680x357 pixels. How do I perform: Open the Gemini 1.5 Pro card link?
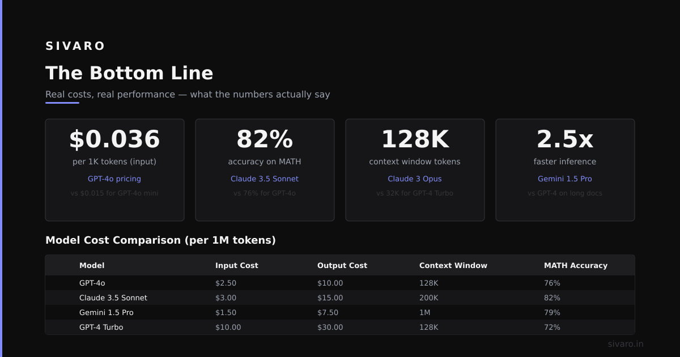coord(565,178)
